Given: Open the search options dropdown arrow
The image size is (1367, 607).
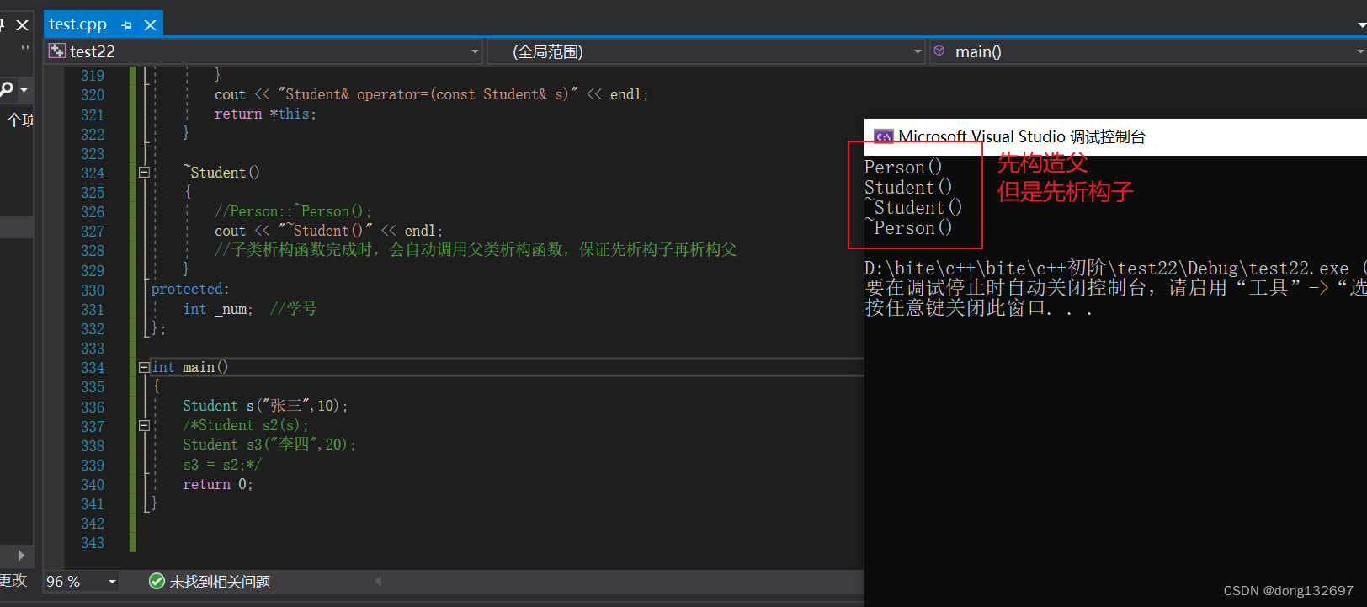Looking at the screenshot, I should [24, 89].
